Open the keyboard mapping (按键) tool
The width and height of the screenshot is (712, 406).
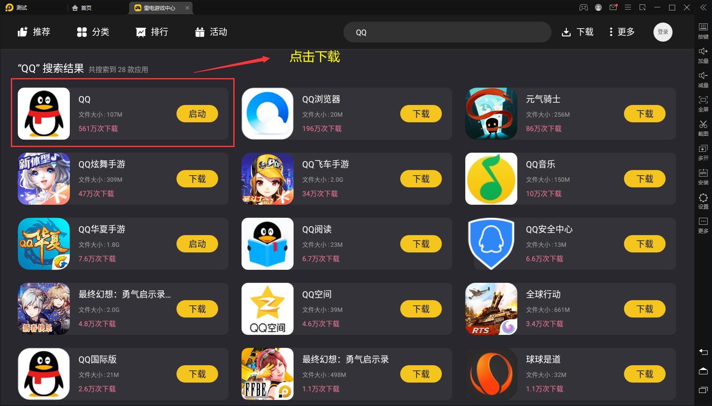click(703, 31)
